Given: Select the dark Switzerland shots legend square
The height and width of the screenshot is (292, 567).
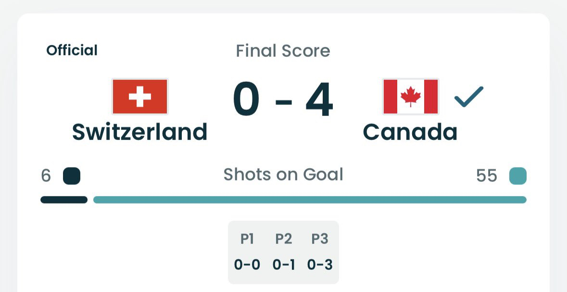Looking at the screenshot, I should (72, 176).
